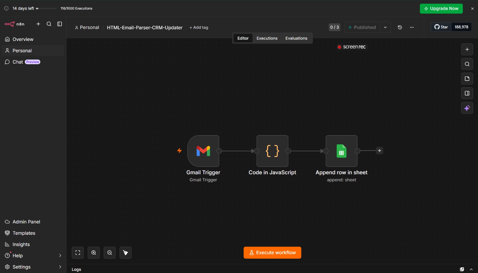Click the Add tag link

pyautogui.click(x=199, y=27)
